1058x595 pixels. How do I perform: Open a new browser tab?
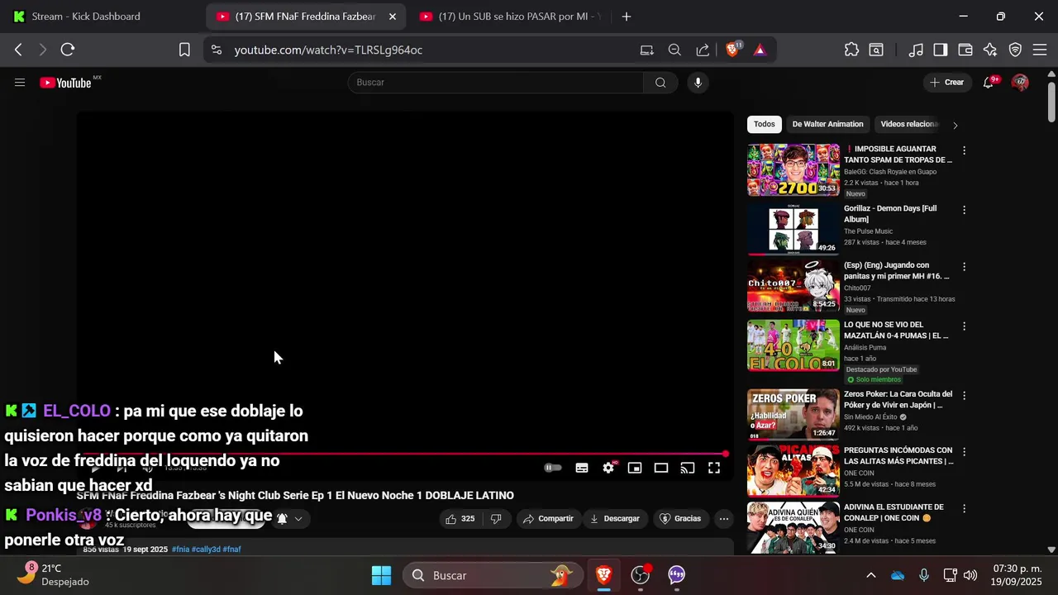(x=627, y=17)
